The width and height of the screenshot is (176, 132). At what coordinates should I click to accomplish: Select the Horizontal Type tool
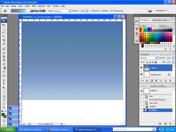click(x=4, y=84)
